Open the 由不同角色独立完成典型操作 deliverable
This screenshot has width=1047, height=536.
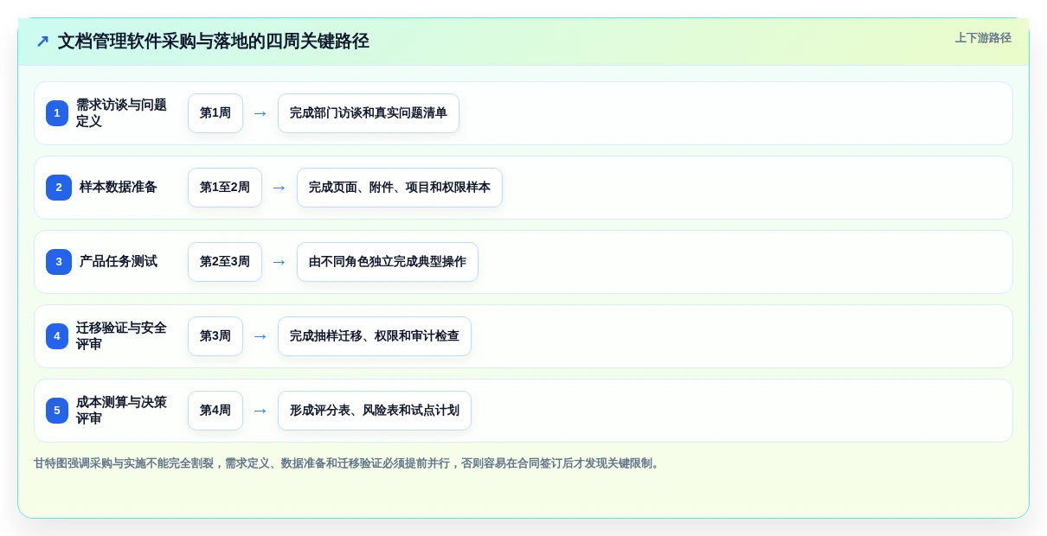click(x=388, y=262)
